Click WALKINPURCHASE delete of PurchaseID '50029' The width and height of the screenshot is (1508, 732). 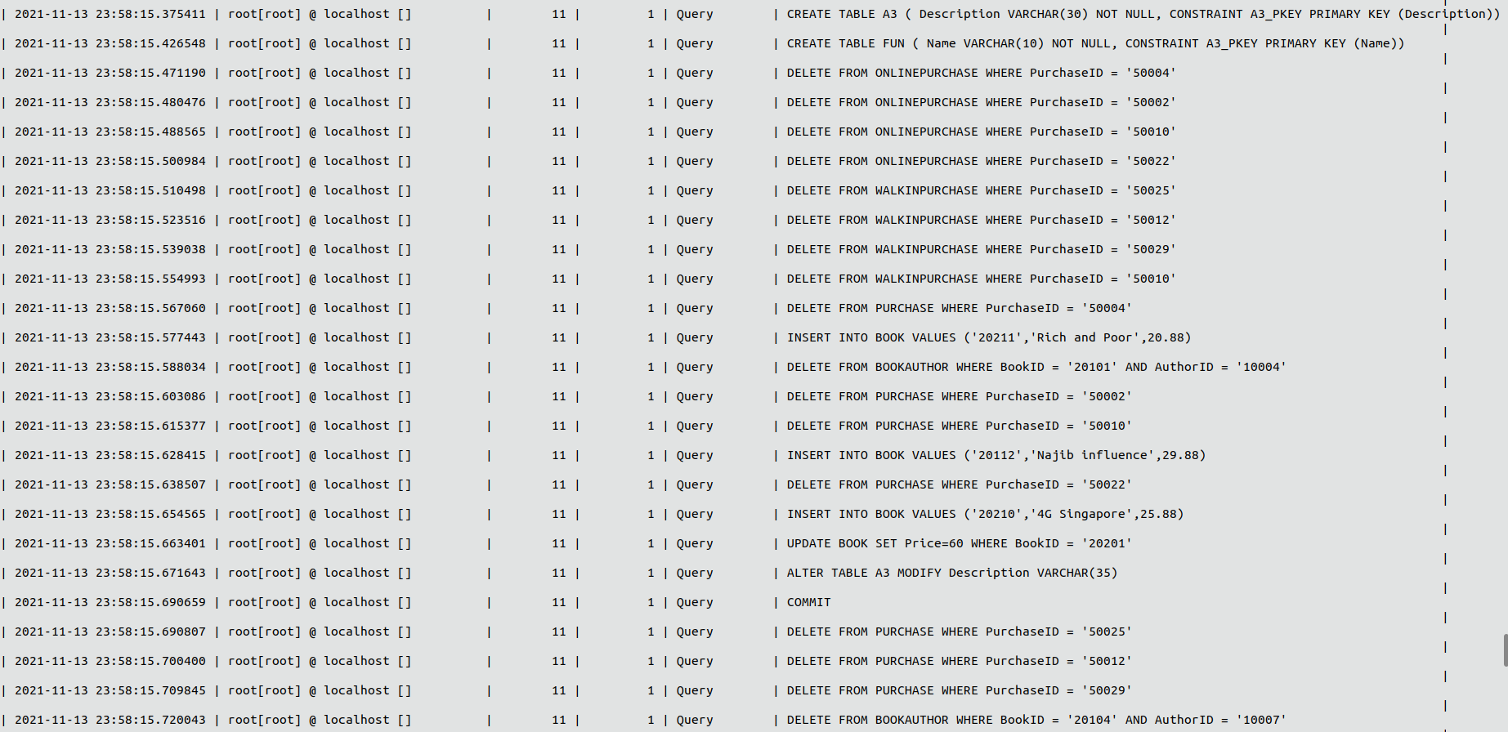(x=981, y=249)
